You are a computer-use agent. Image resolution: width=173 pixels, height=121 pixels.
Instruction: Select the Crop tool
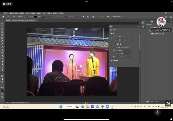2,35
